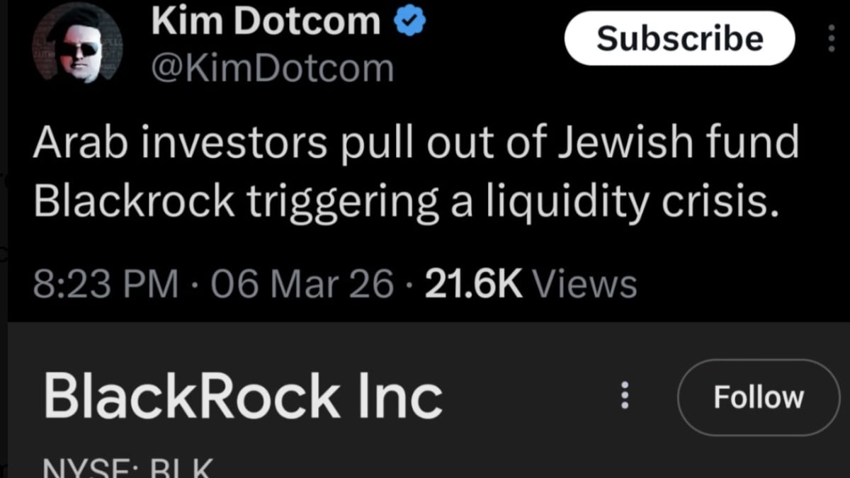Click the 06 Mar 26 date
Viewport: 850px width, 478px height.
302,285
